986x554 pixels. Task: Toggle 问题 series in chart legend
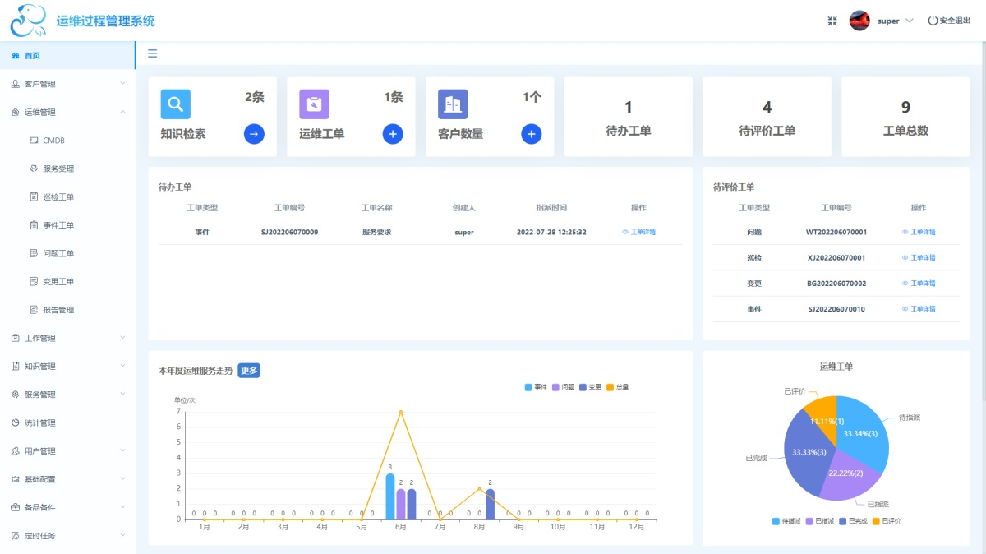click(x=563, y=386)
